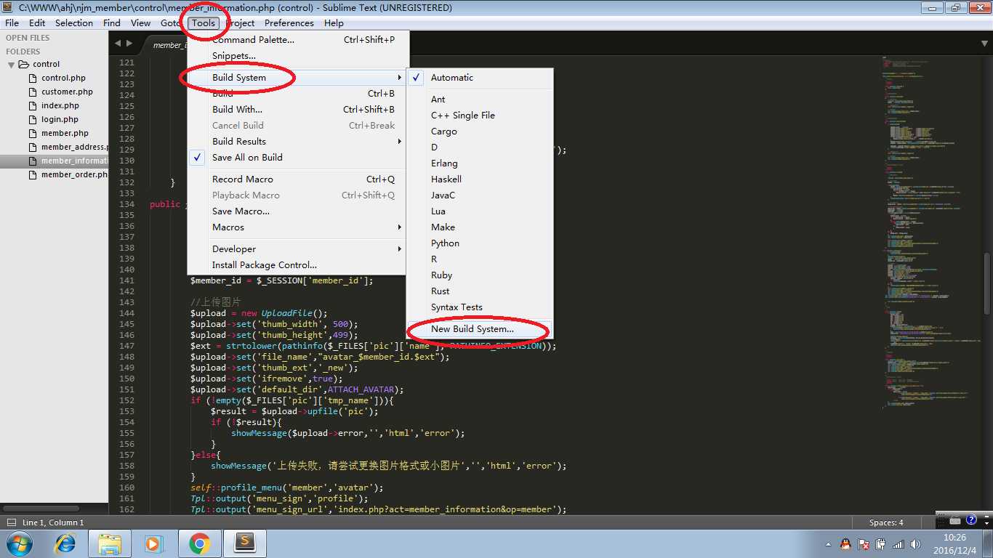
Task: Click the index.php file icon
Action: [x=33, y=105]
